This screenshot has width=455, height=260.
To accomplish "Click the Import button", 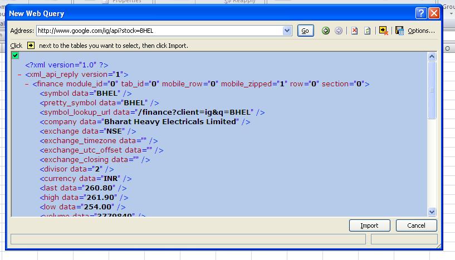I will coord(369,225).
